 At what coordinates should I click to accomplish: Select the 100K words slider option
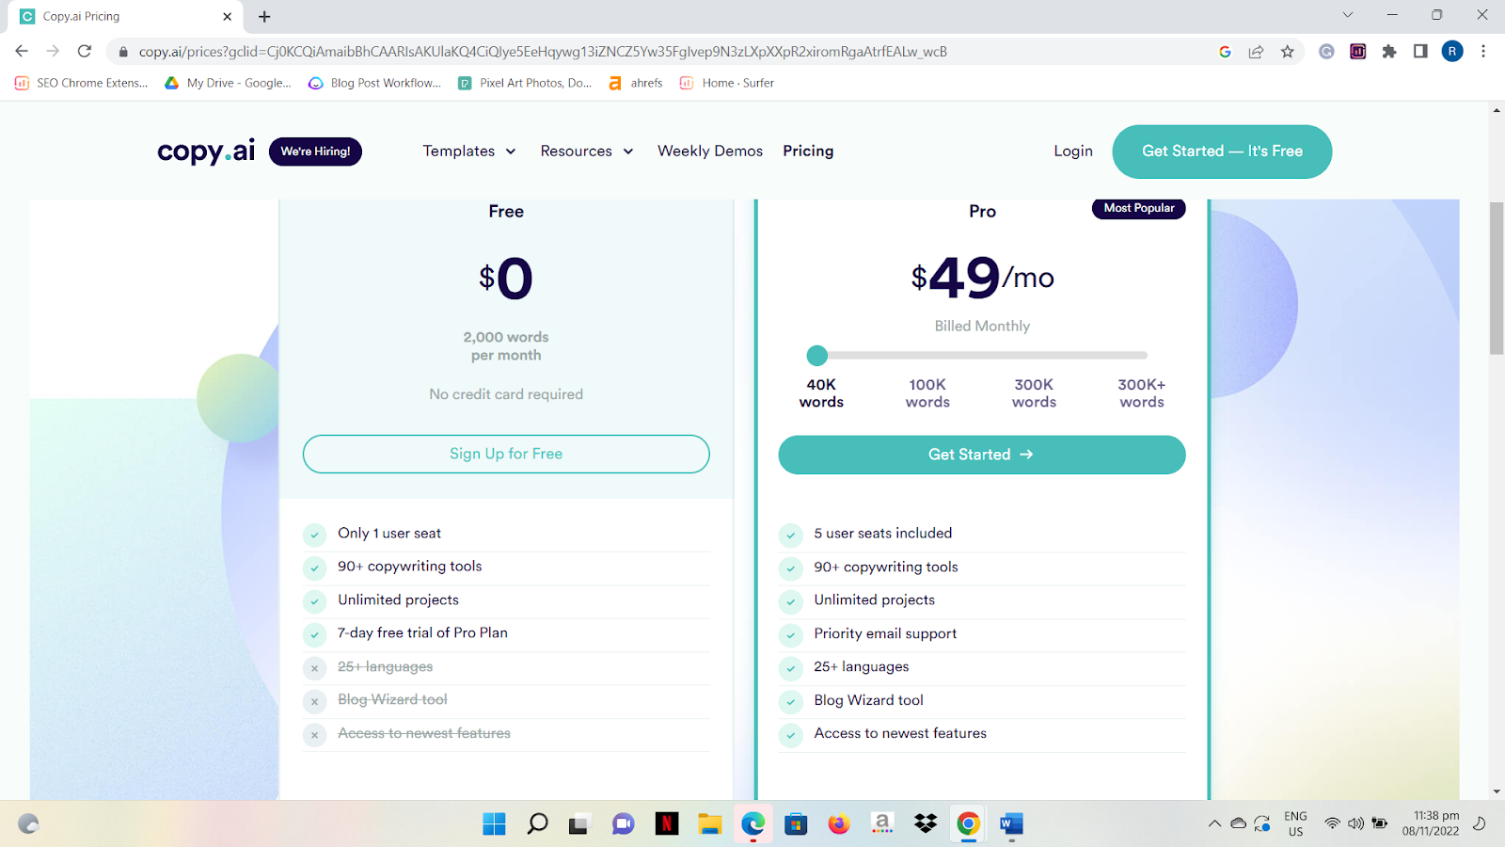927,393
